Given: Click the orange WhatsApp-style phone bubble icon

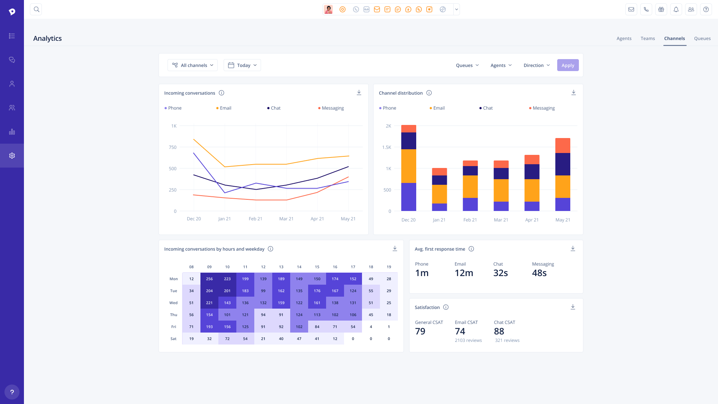Looking at the screenshot, I should tap(419, 9).
